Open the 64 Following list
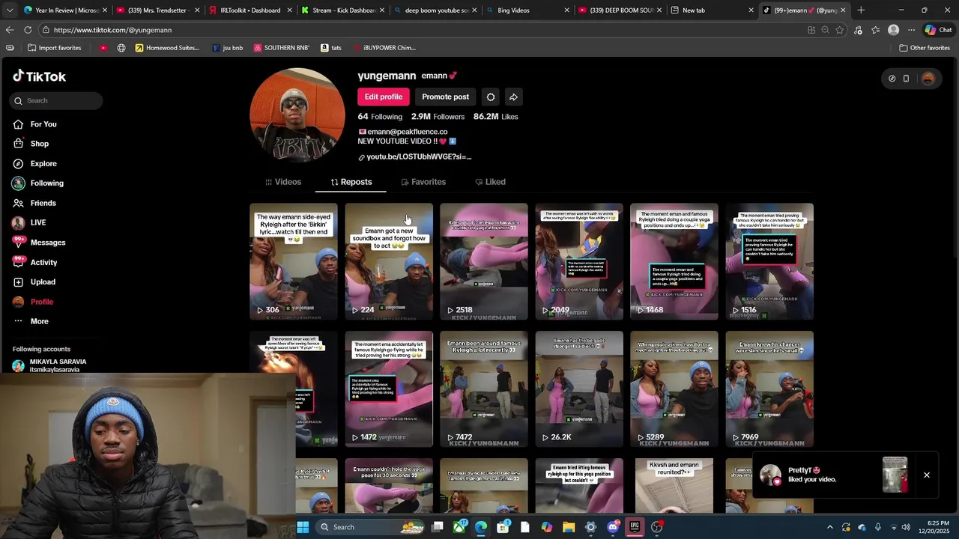This screenshot has height=539, width=959. (x=380, y=117)
